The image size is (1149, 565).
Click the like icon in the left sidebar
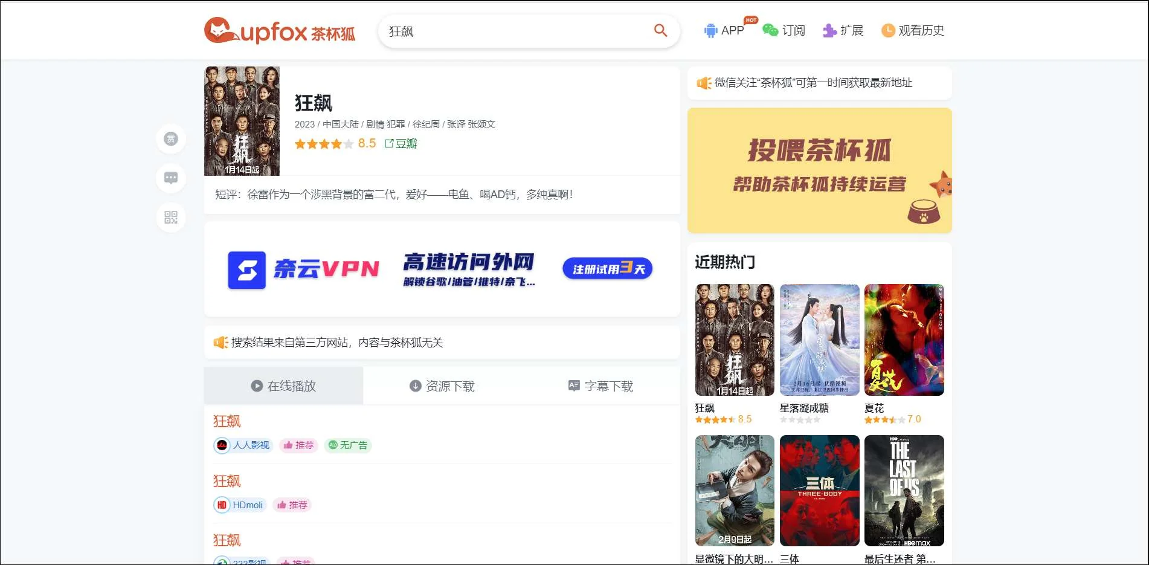[171, 139]
